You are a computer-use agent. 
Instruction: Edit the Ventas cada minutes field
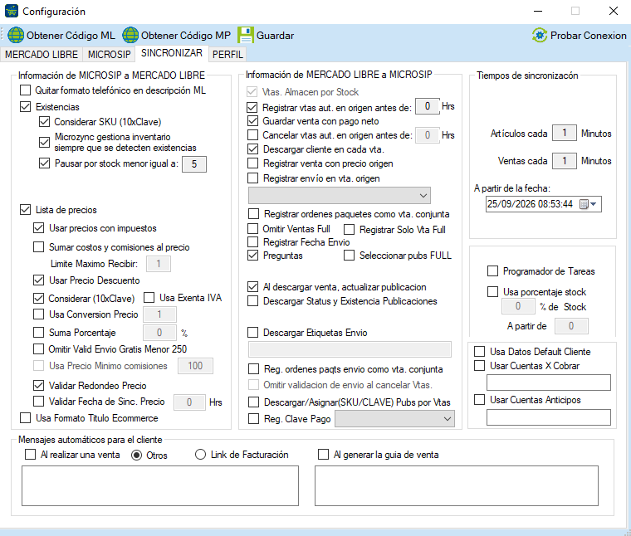pos(565,161)
